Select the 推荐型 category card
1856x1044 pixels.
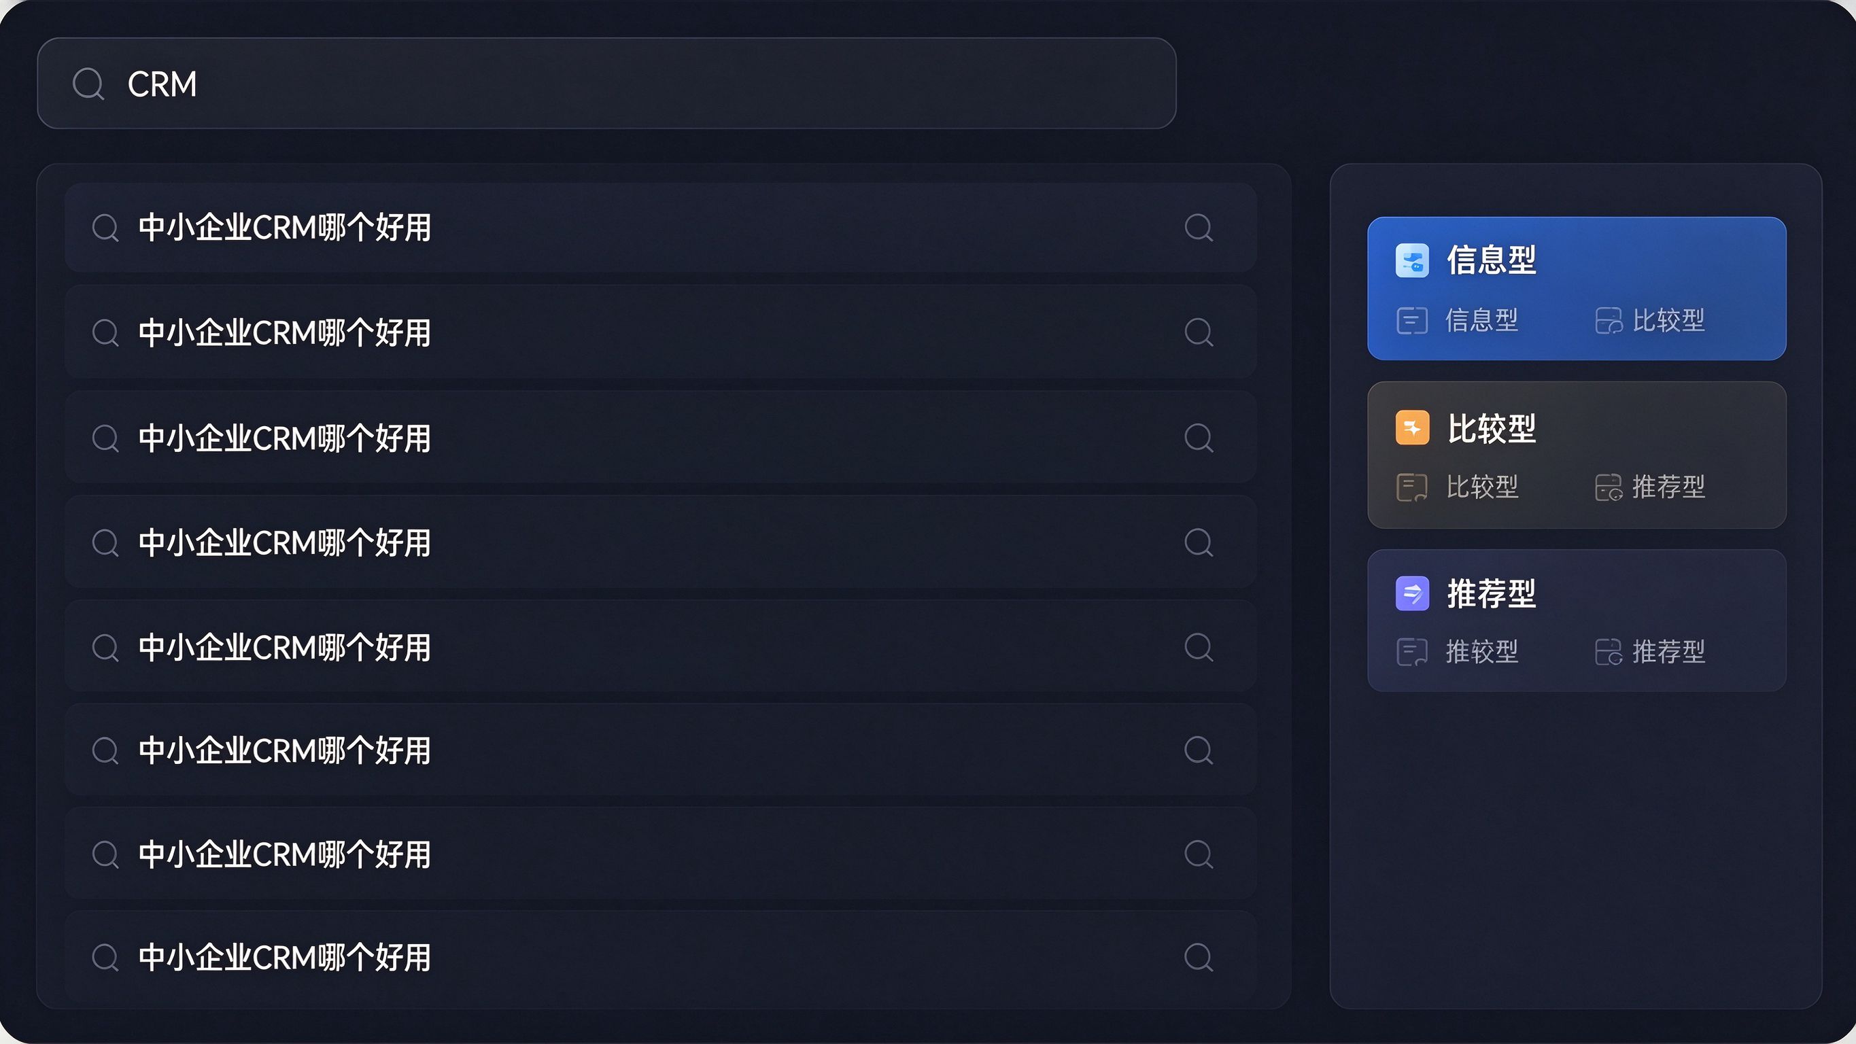(x=1577, y=621)
